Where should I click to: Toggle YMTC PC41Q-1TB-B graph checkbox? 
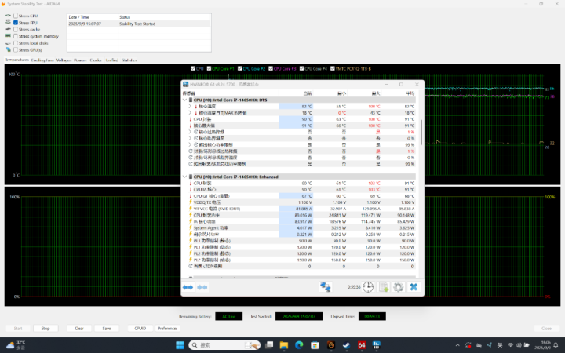pos(333,68)
